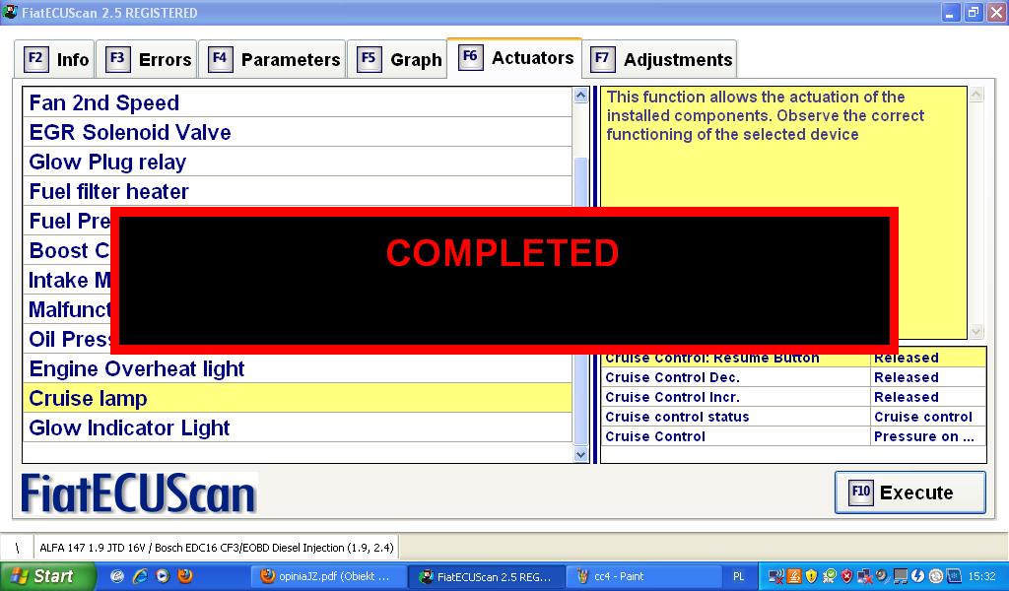Click the gray monitor tray icon
This screenshot has width=1009, height=591.
901,576
